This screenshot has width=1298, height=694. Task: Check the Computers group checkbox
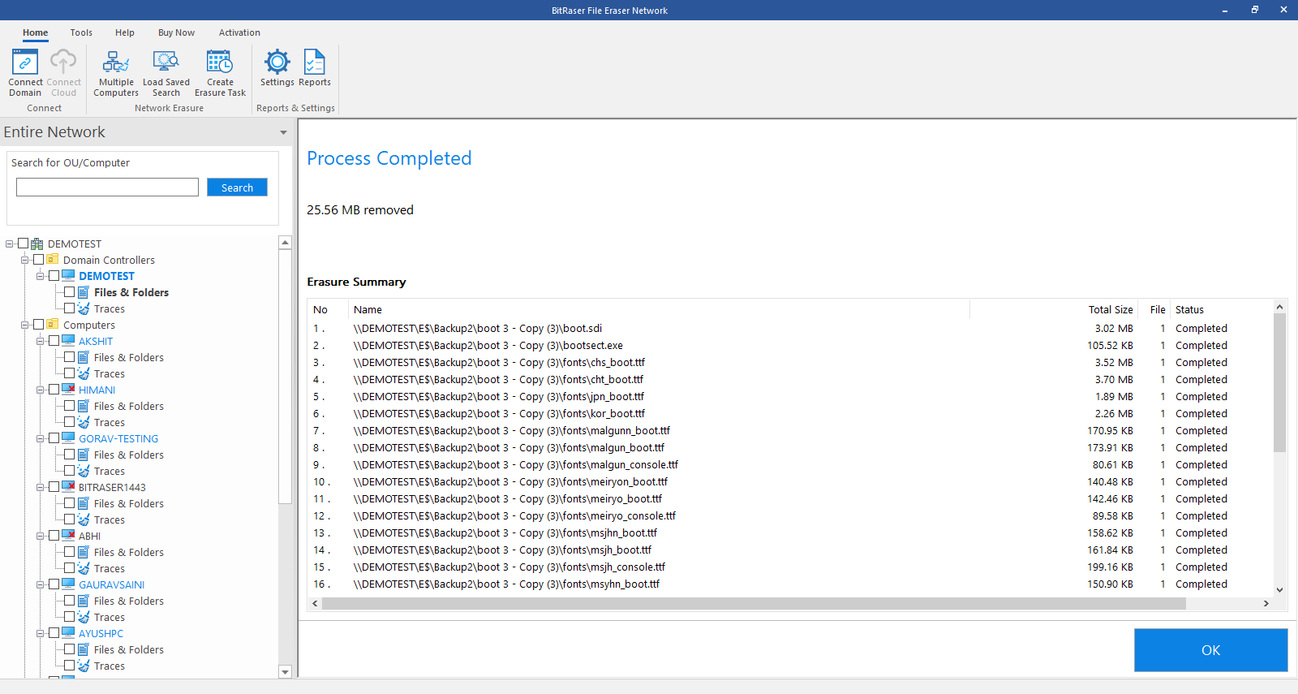pos(38,325)
